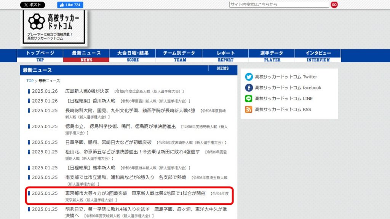Open the 最新ニュース NEWS menu
This screenshot has height=219, width=390.
coord(86,56)
